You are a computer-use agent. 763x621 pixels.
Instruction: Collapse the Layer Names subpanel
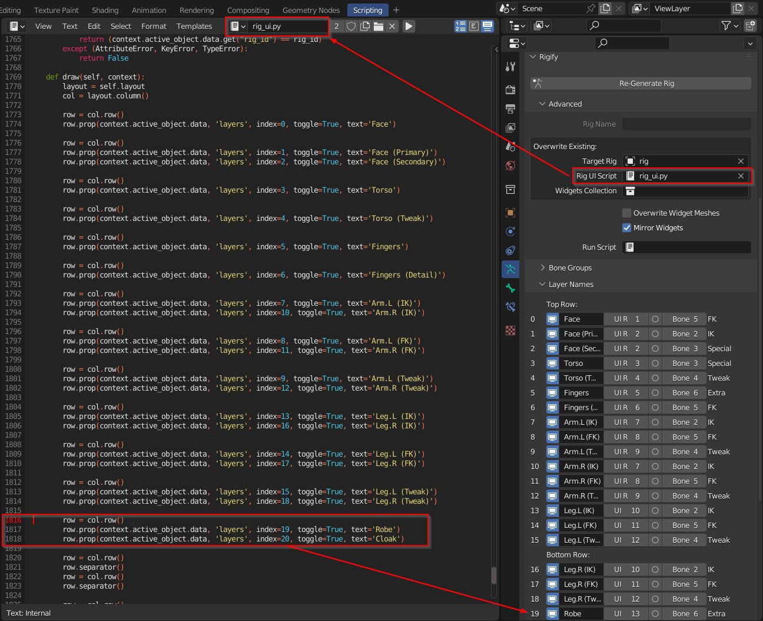tap(542, 284)
